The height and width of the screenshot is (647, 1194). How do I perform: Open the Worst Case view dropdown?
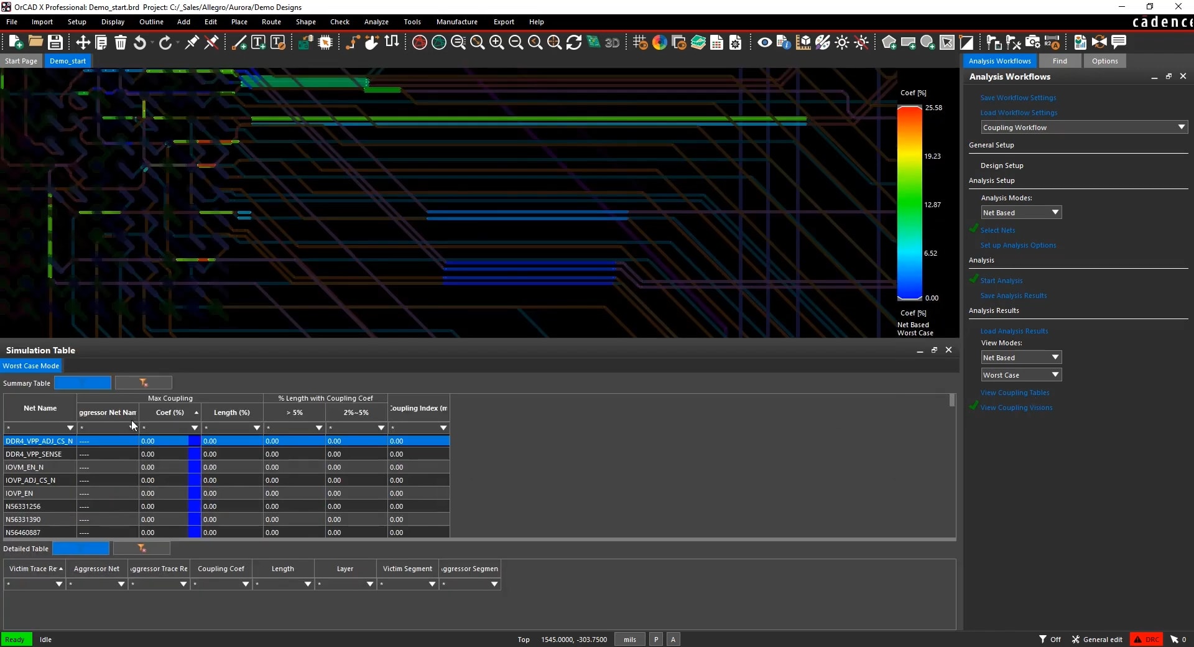[x=1021, y=375]
